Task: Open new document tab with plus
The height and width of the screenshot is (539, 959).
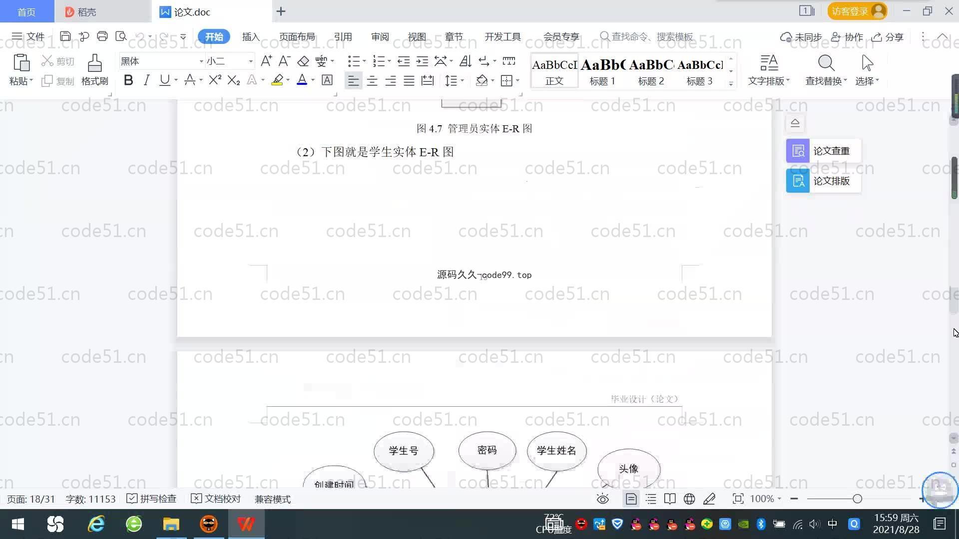Action: point(281,11)
